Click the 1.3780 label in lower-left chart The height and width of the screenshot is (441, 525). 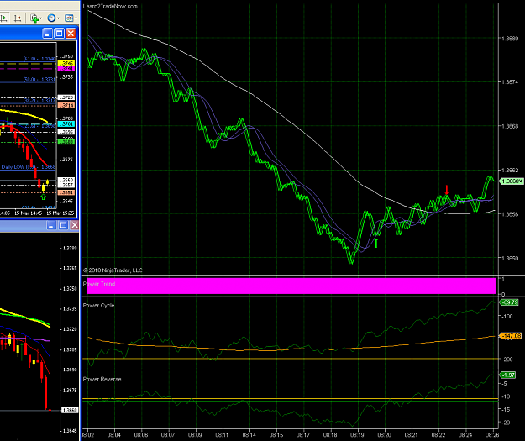click(70, 248)
